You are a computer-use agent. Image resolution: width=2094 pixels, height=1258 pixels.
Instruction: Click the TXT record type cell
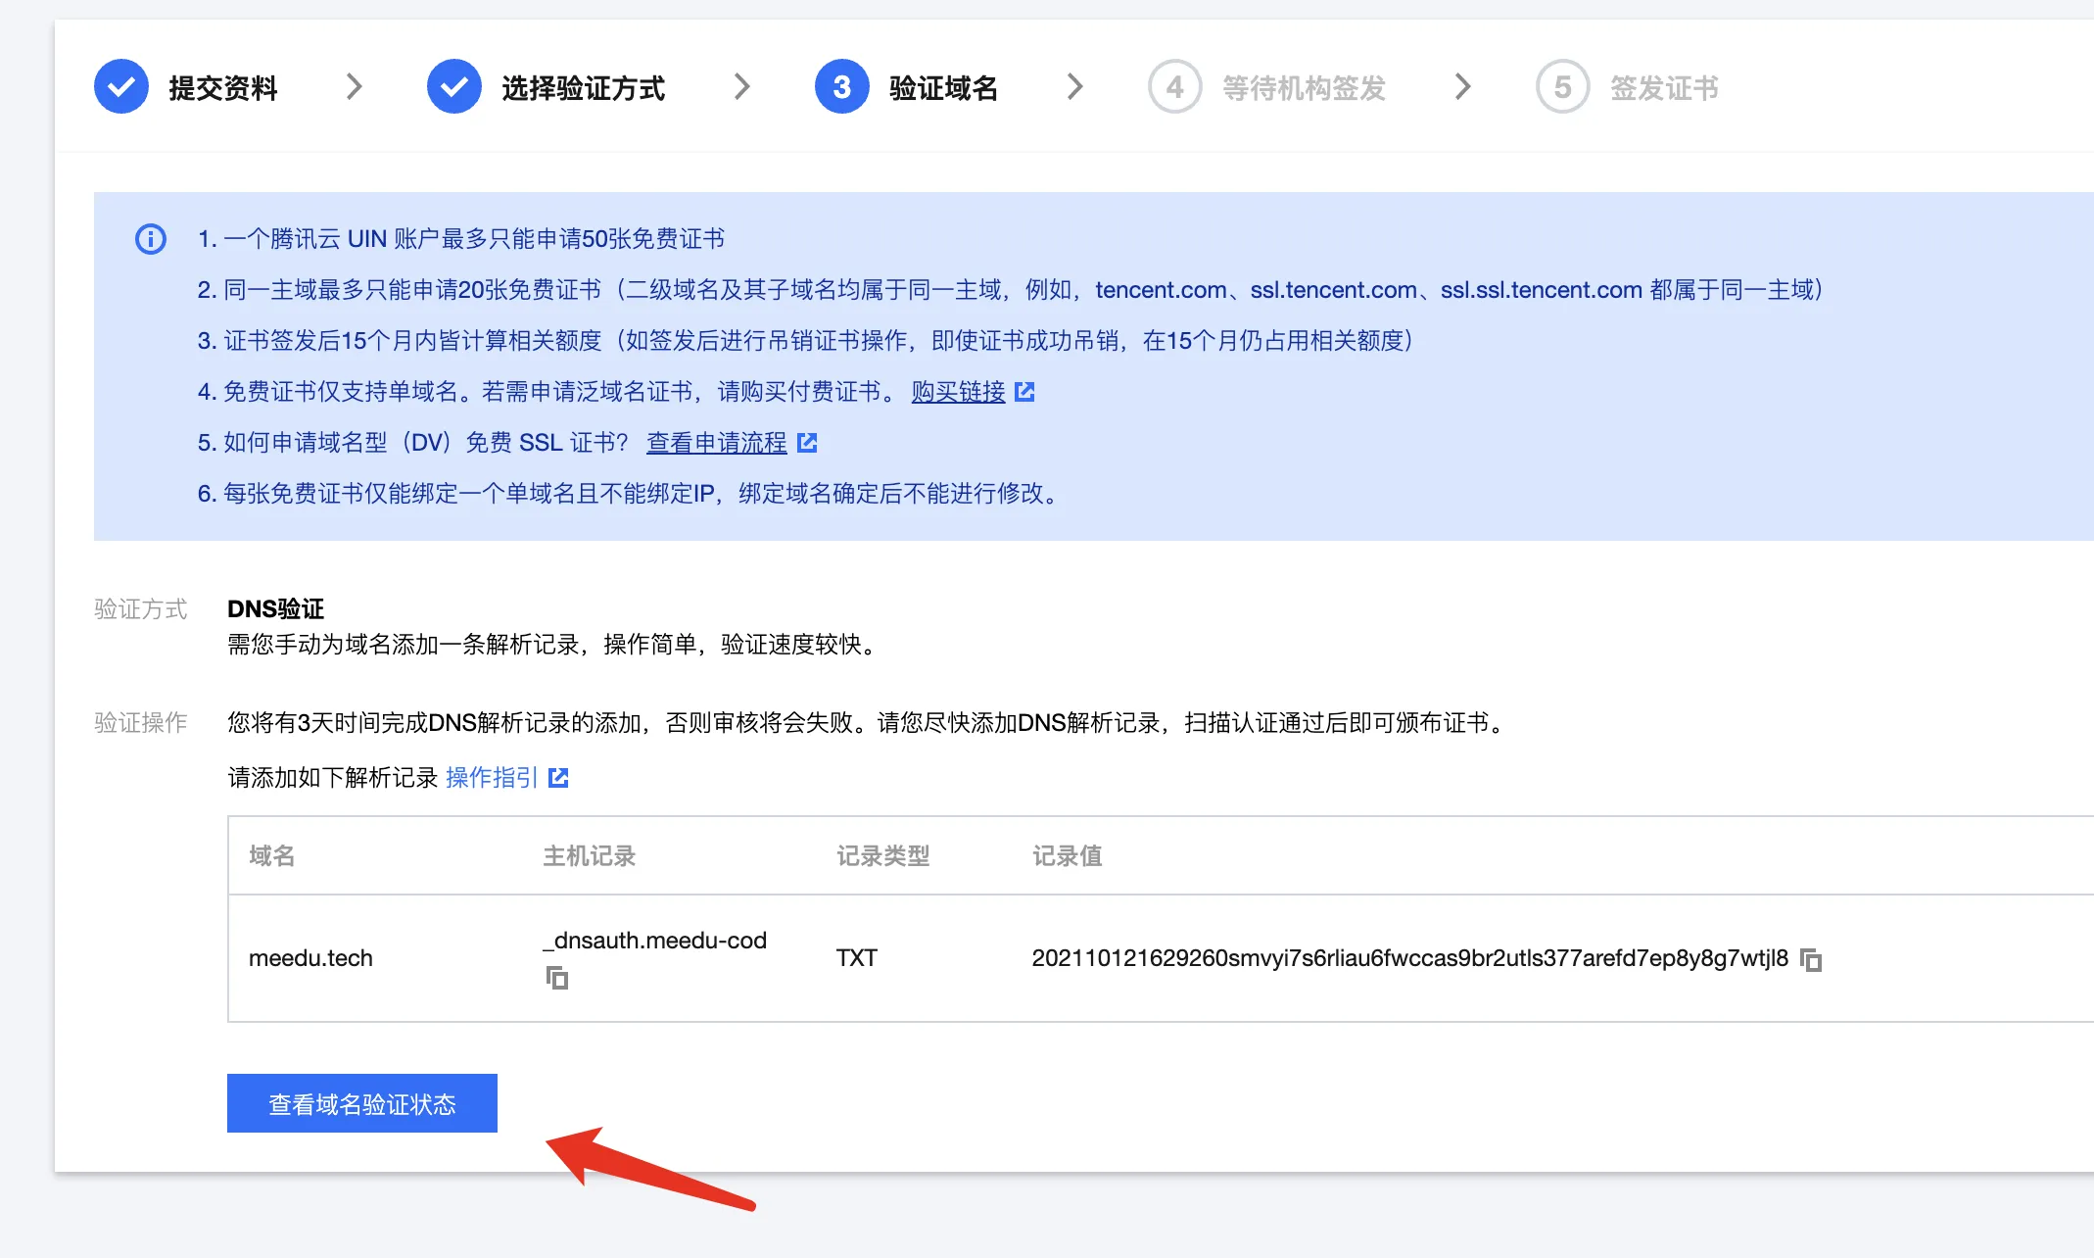click(x=857, y=958)
